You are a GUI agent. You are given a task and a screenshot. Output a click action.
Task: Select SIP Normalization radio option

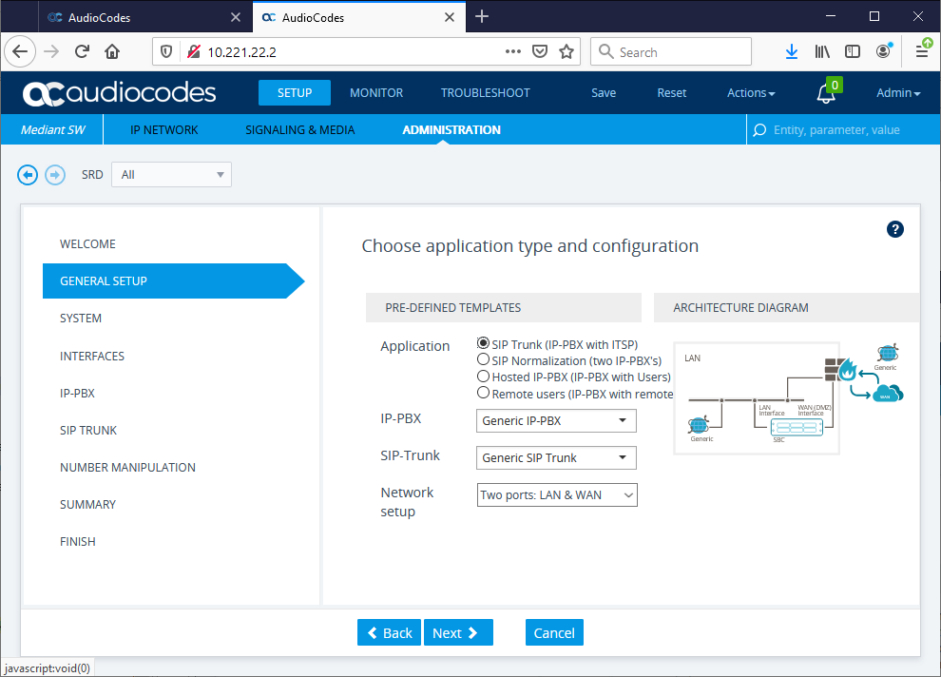(x=483, y=359)
